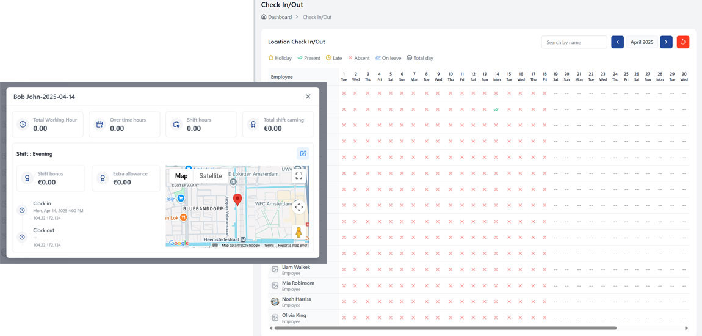Click Extra allowance badge icon
702x336 pixels.
[x=103, y=178]
